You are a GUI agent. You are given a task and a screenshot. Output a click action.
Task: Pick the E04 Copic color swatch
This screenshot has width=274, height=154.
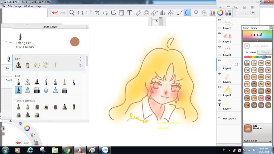(x=268, y=98)
